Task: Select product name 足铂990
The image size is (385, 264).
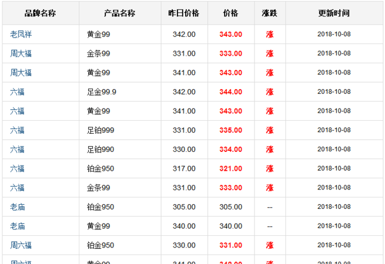Action: click(101, 149)
